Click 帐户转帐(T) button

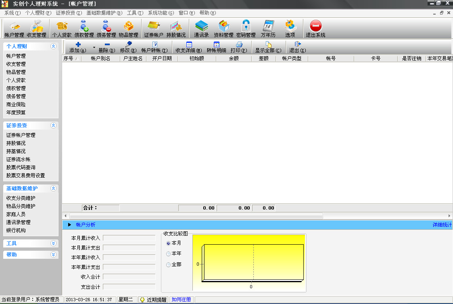click(154, 47)
